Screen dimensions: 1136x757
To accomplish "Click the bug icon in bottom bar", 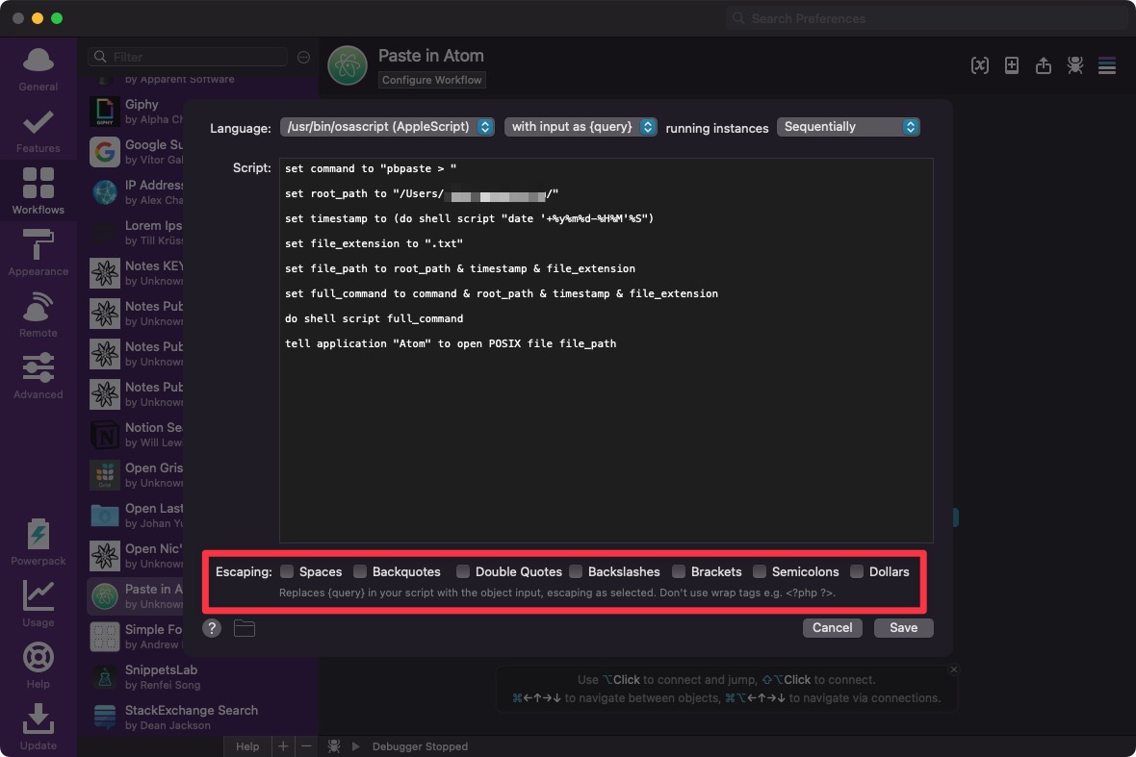I will tap(334, 746).
